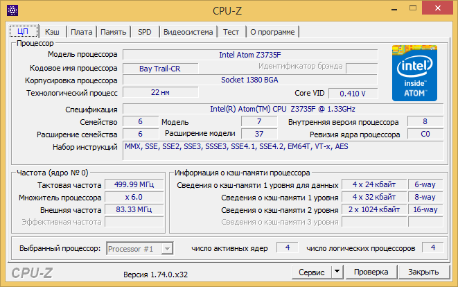Open the Тест tab
Image resolution: width=458 pixels, height=287 pixels.
click(x=231, y=32)
